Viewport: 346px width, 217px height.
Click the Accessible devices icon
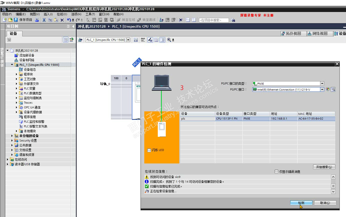coord(162,20)
